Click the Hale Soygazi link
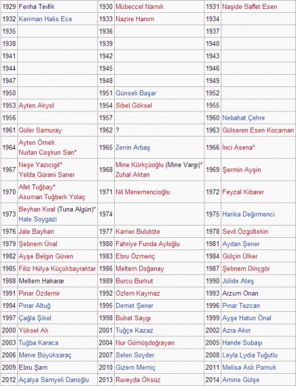 (x=37, y=219)
